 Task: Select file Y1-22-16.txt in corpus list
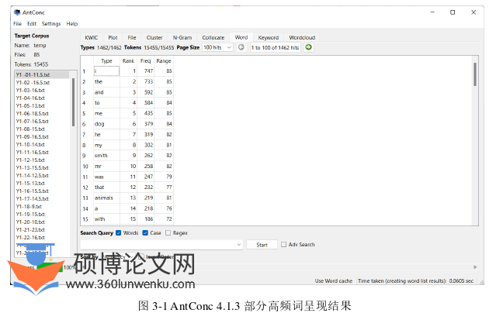30,238
